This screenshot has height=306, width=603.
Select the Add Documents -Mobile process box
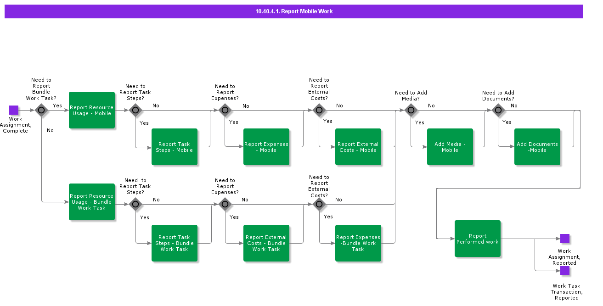pos(537,147)
